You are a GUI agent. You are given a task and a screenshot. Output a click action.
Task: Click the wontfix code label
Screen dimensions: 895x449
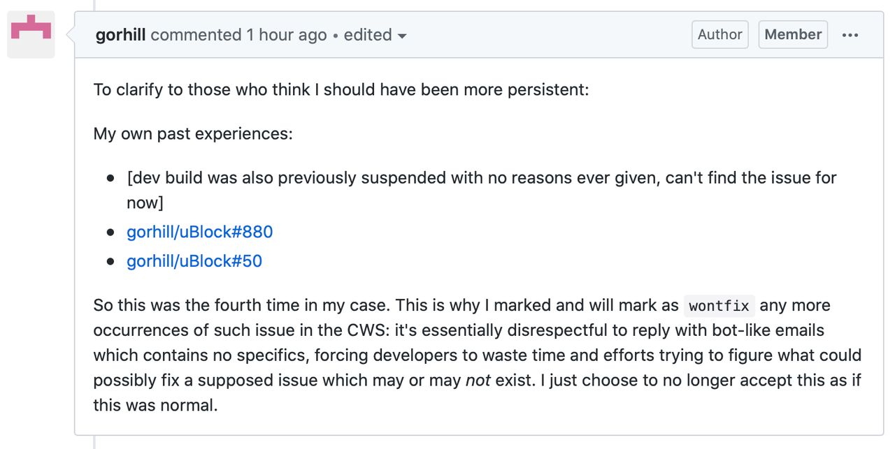[x=719, y=306]
